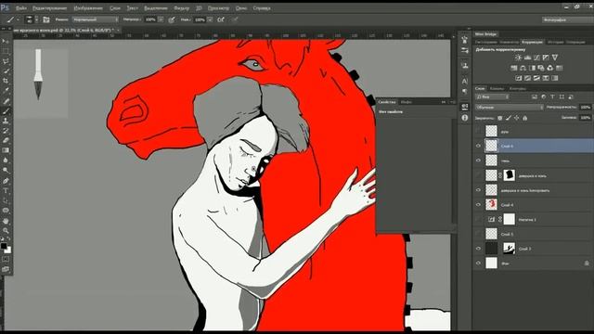Click the background color swatch

tap(8, 250)
